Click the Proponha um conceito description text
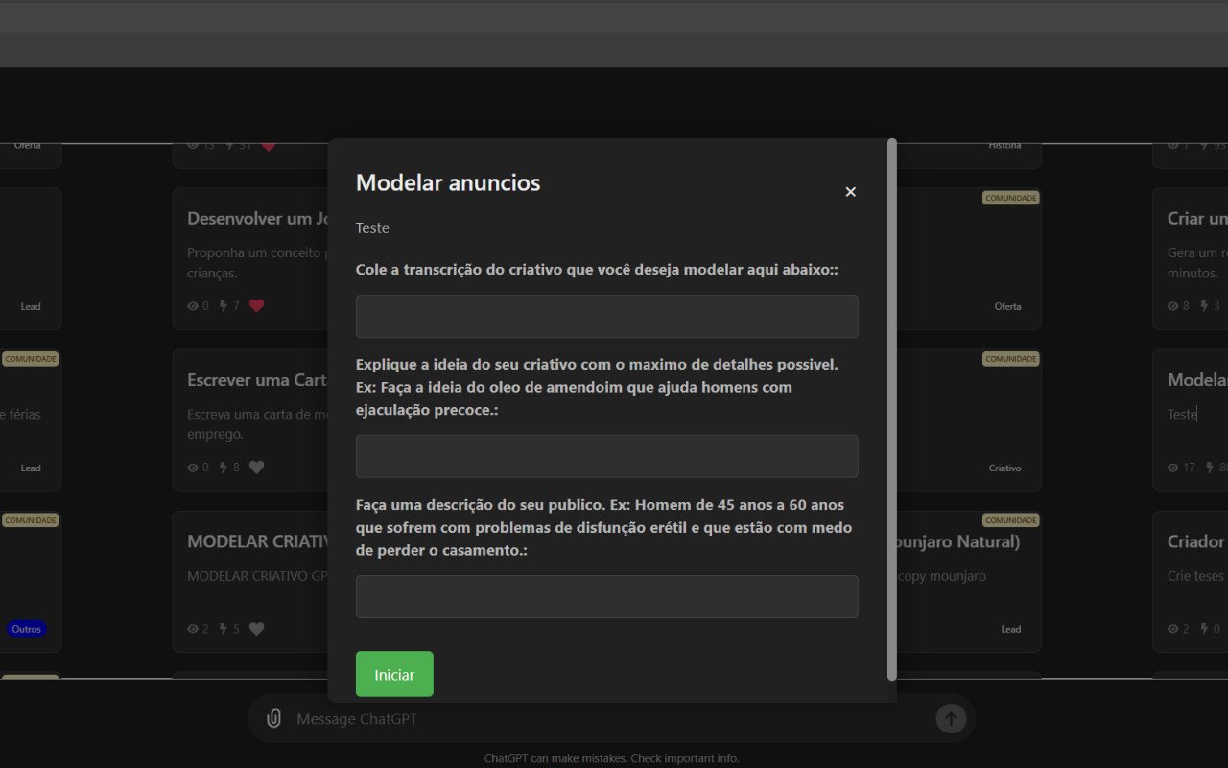The image size is (1228, 768). click(x=257, y=262)
